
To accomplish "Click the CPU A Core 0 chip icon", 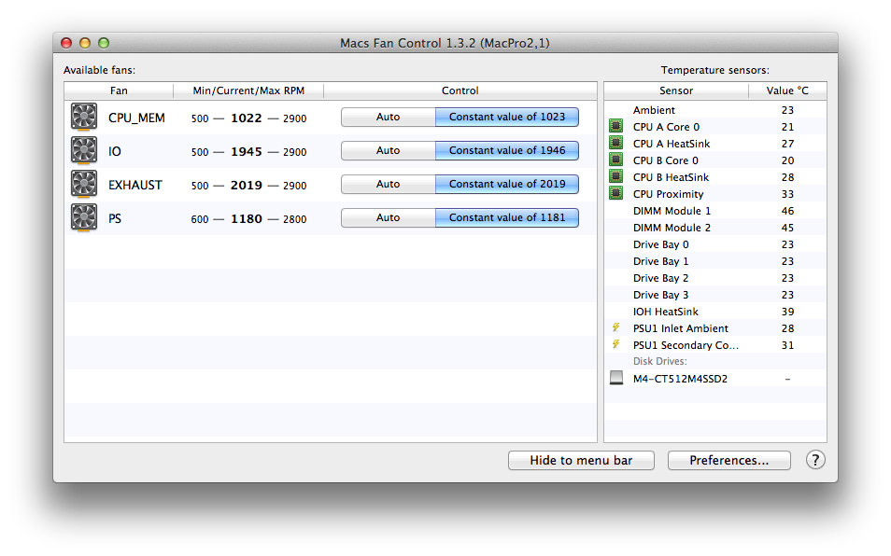I will [x=616, y=126].
